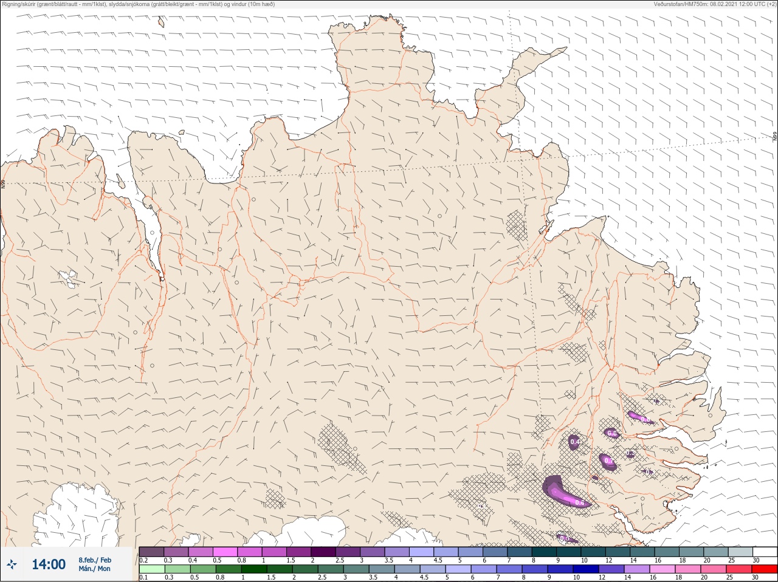Viewport: 778px width, 582px height.
Task: Click the '0.4' precipitation value on the map
Action: coord(574,442)
